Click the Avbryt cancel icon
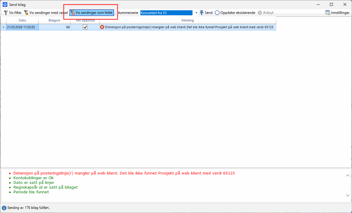 260,13
